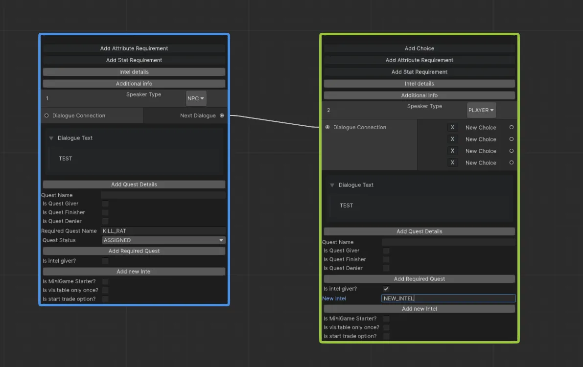The height and width of the screenshot is (367, 583).
Task: Click the Next Dialogue output port
Action: click(221, 115)
